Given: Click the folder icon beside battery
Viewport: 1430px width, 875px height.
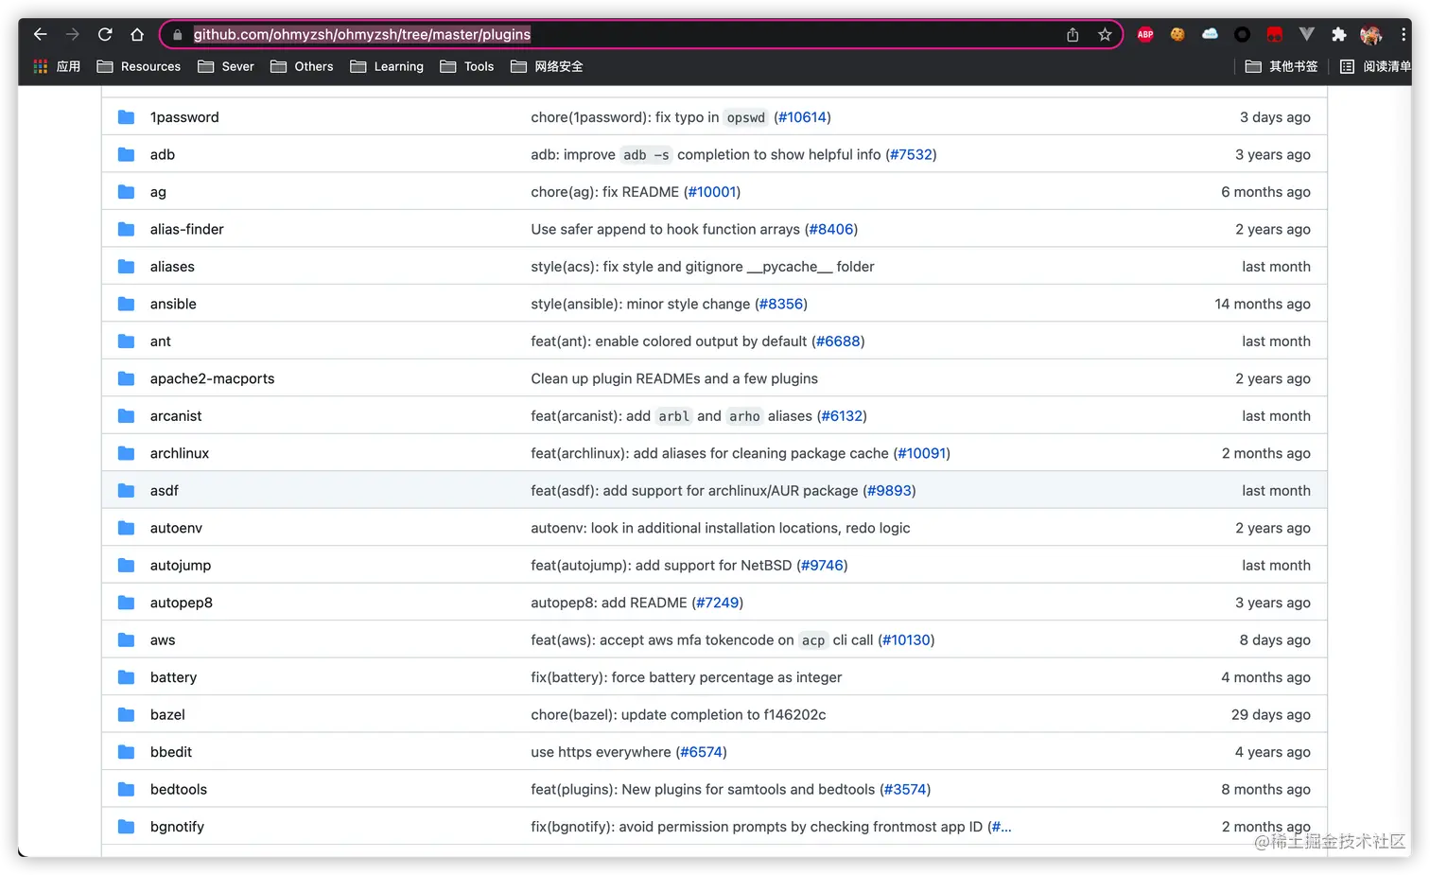Looking at the screenshot, I should coord(126,677).
